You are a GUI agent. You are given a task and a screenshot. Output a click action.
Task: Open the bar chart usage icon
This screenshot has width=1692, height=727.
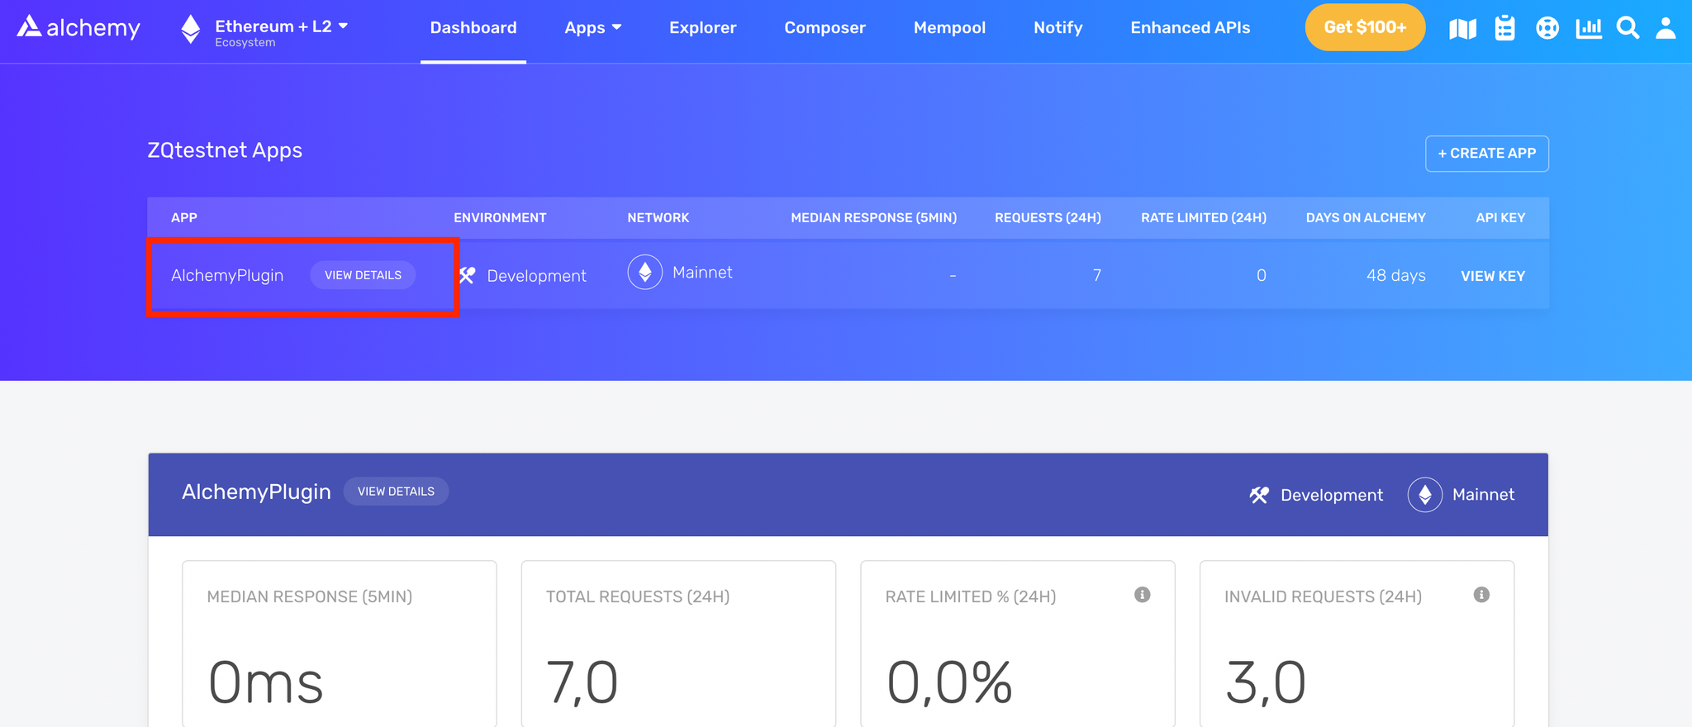tap(1589, 28)
